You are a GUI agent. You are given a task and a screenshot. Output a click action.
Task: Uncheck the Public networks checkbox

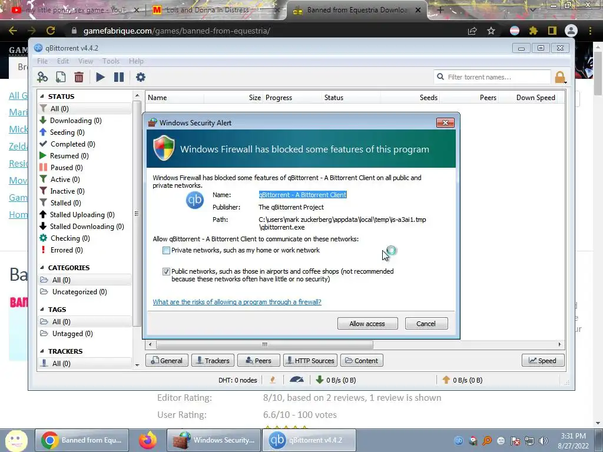166,272
